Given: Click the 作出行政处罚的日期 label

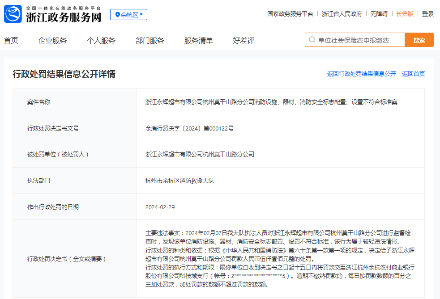Looking at the screenshot, I should tap(53, 207).
